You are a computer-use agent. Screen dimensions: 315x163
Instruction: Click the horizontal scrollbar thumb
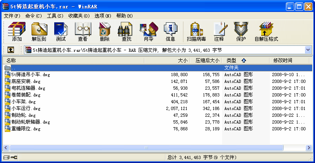[146, 148]
